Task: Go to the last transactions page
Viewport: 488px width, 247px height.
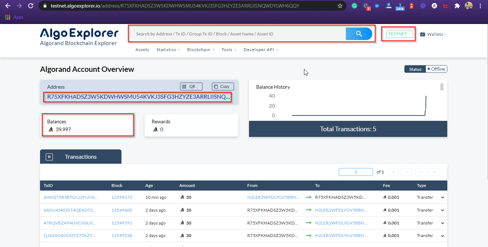Action: pos(434,172)
